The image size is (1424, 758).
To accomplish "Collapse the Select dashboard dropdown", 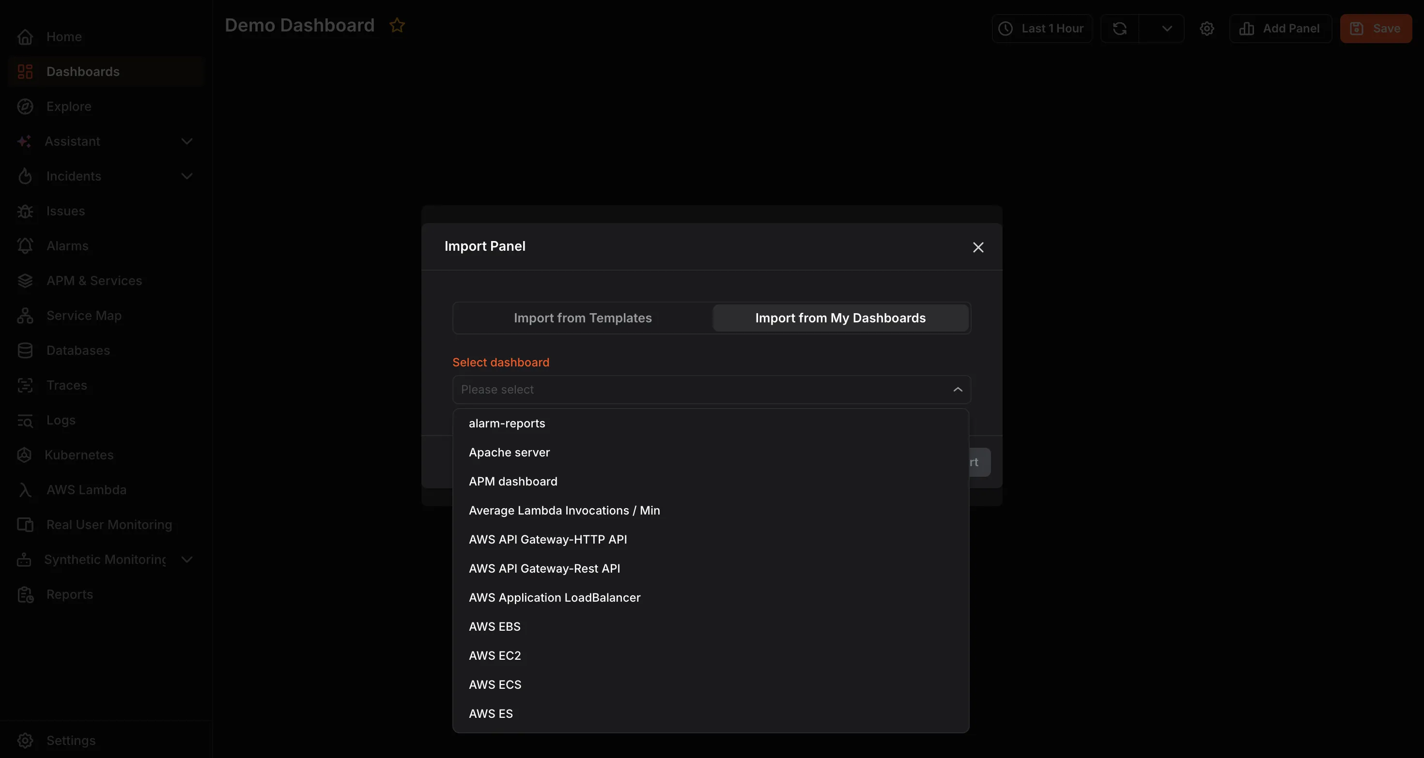I will (958, 390).
